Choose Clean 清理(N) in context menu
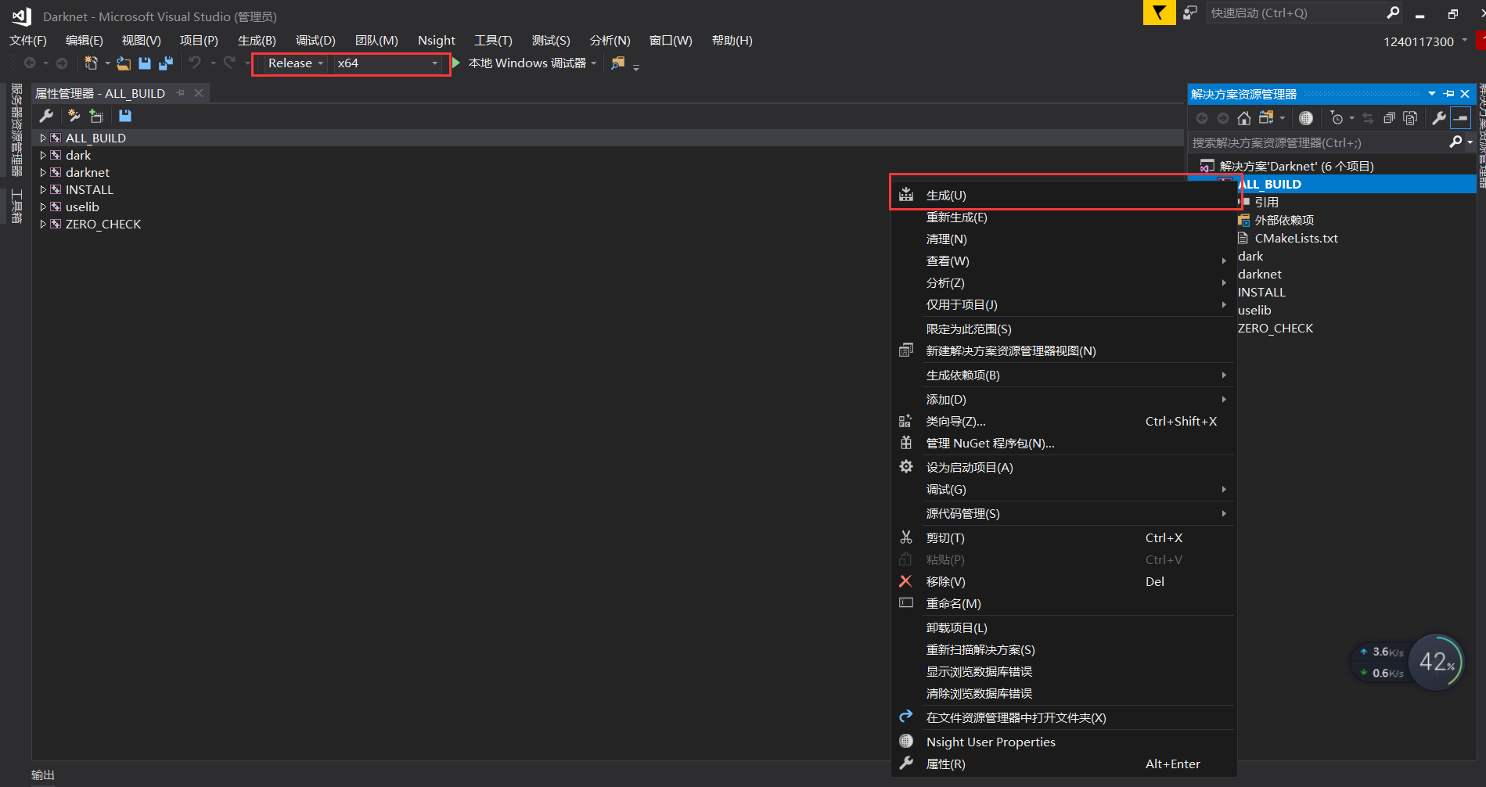1486x787 pixels. pyautogui.click(x=1063, y=239)
